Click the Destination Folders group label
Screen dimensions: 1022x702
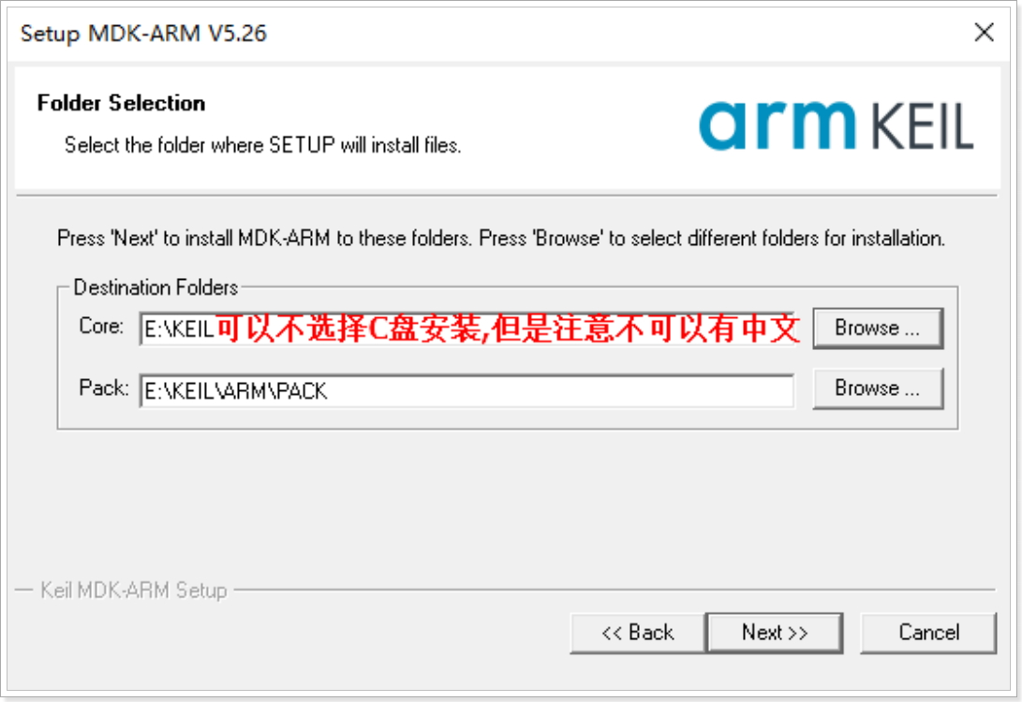coord(156,287)
